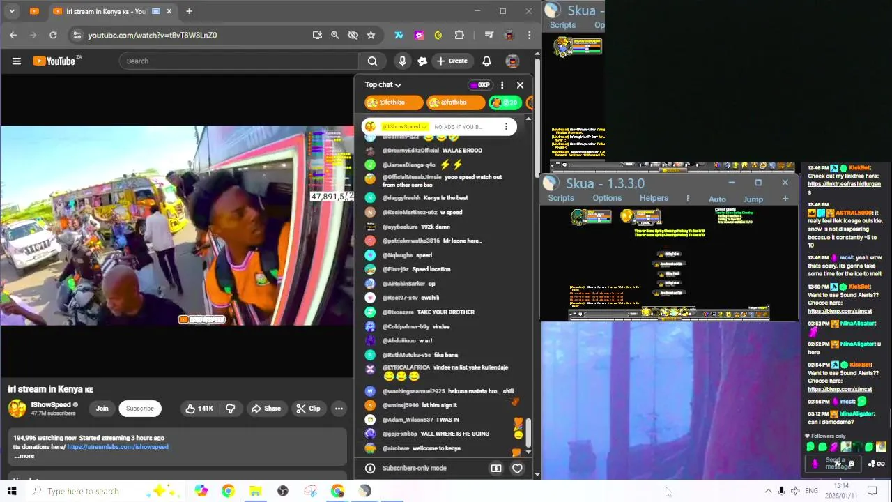Viewport: 892px width, 502px height.
Task: Like the video with thumbs up 141K
Action: click(199, 409)
